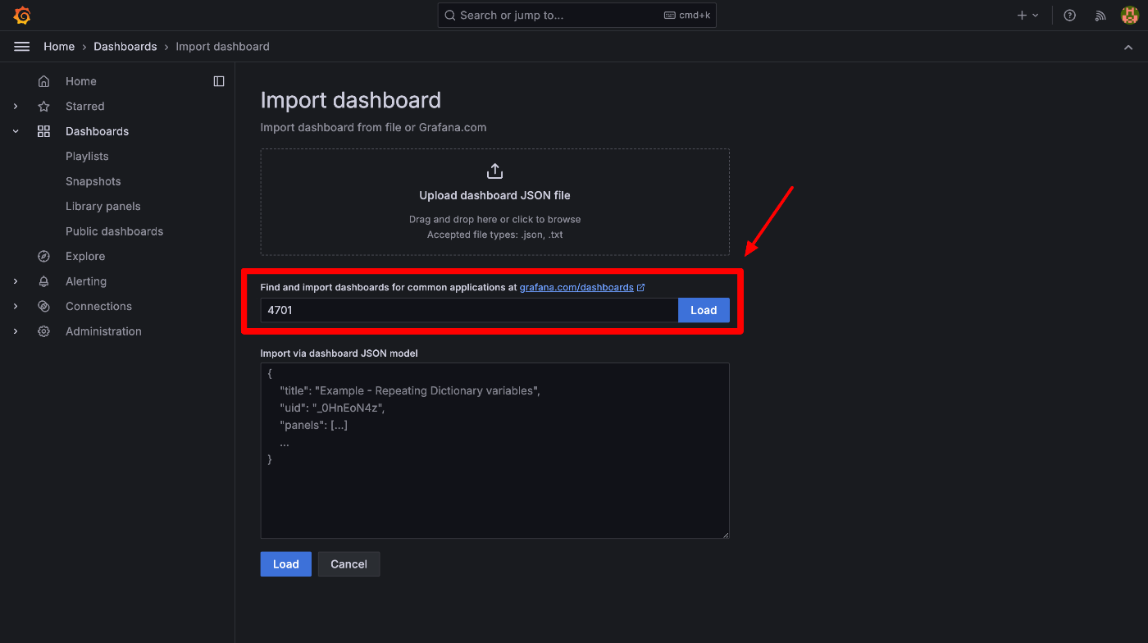The width and height of the screenshot is (1148, 643).
Task: Open the user profile avatar
Action: pos(1130,15)
